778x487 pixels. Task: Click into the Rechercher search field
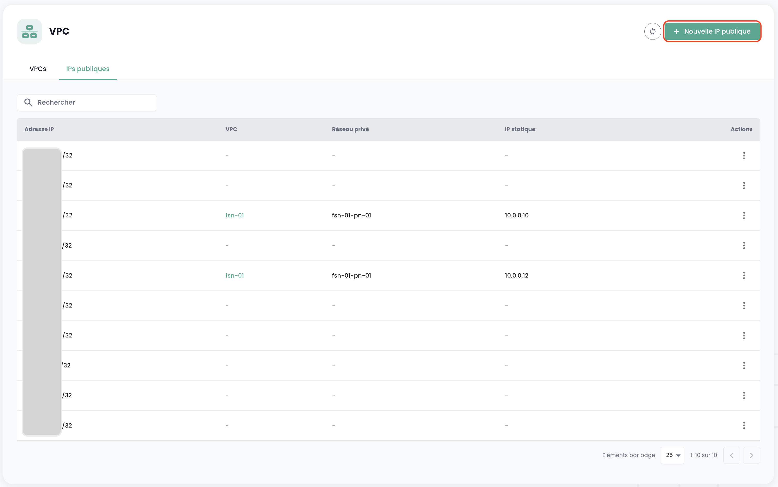pos(93,103)
